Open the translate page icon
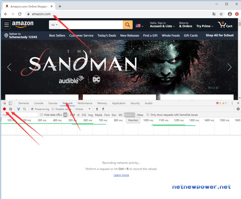 point(214,14)
